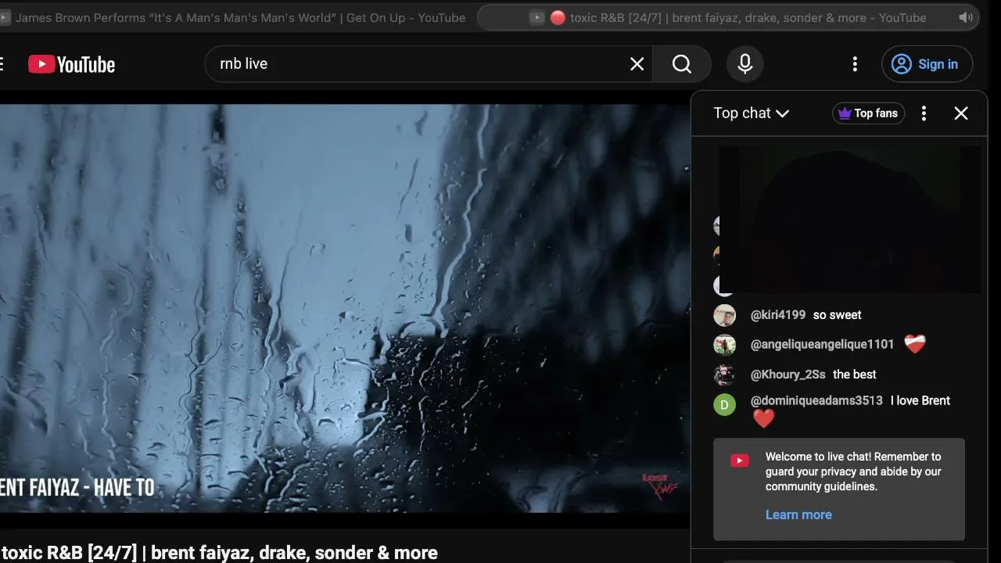Open the green D avatar of dominiqueadams3513

point(725,404)
